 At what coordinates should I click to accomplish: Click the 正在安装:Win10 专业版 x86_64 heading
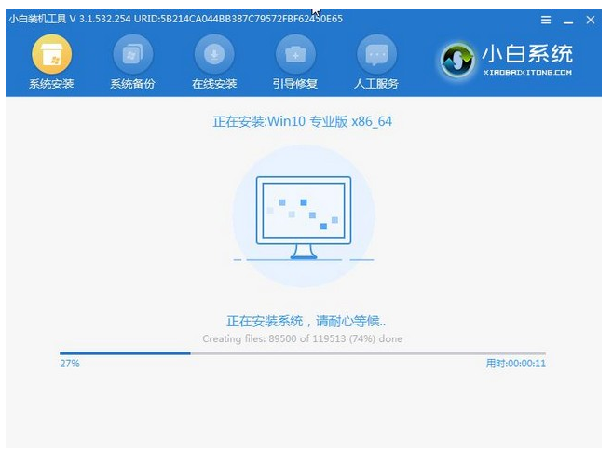coord(303,121)
